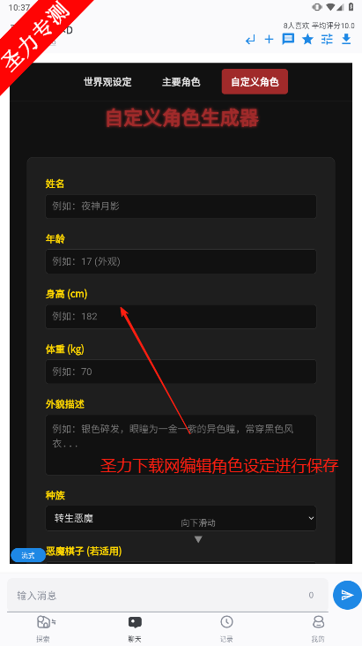Tap the downward triangle scroll indicator
The image size is (362, 646).
tap(198, 539)
